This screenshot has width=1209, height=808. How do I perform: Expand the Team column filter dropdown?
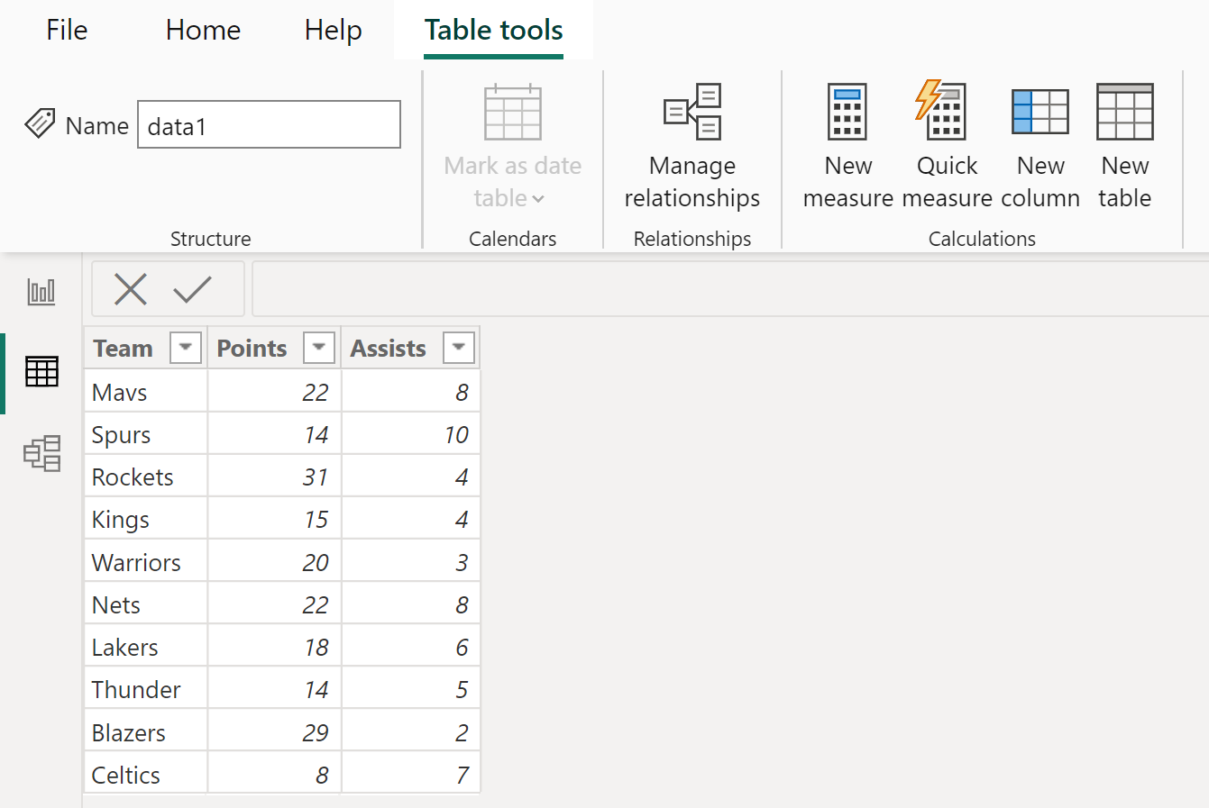[186, 348]
